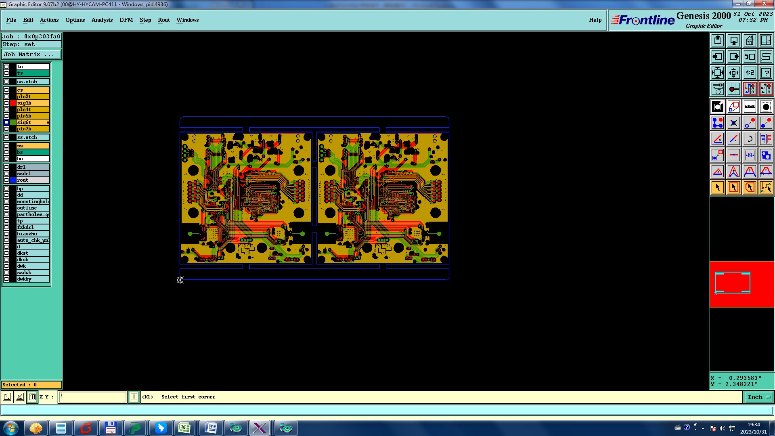This screenshot has width=775, height=436.
Task: Click the pan down arrow icon
Action: 734,40
